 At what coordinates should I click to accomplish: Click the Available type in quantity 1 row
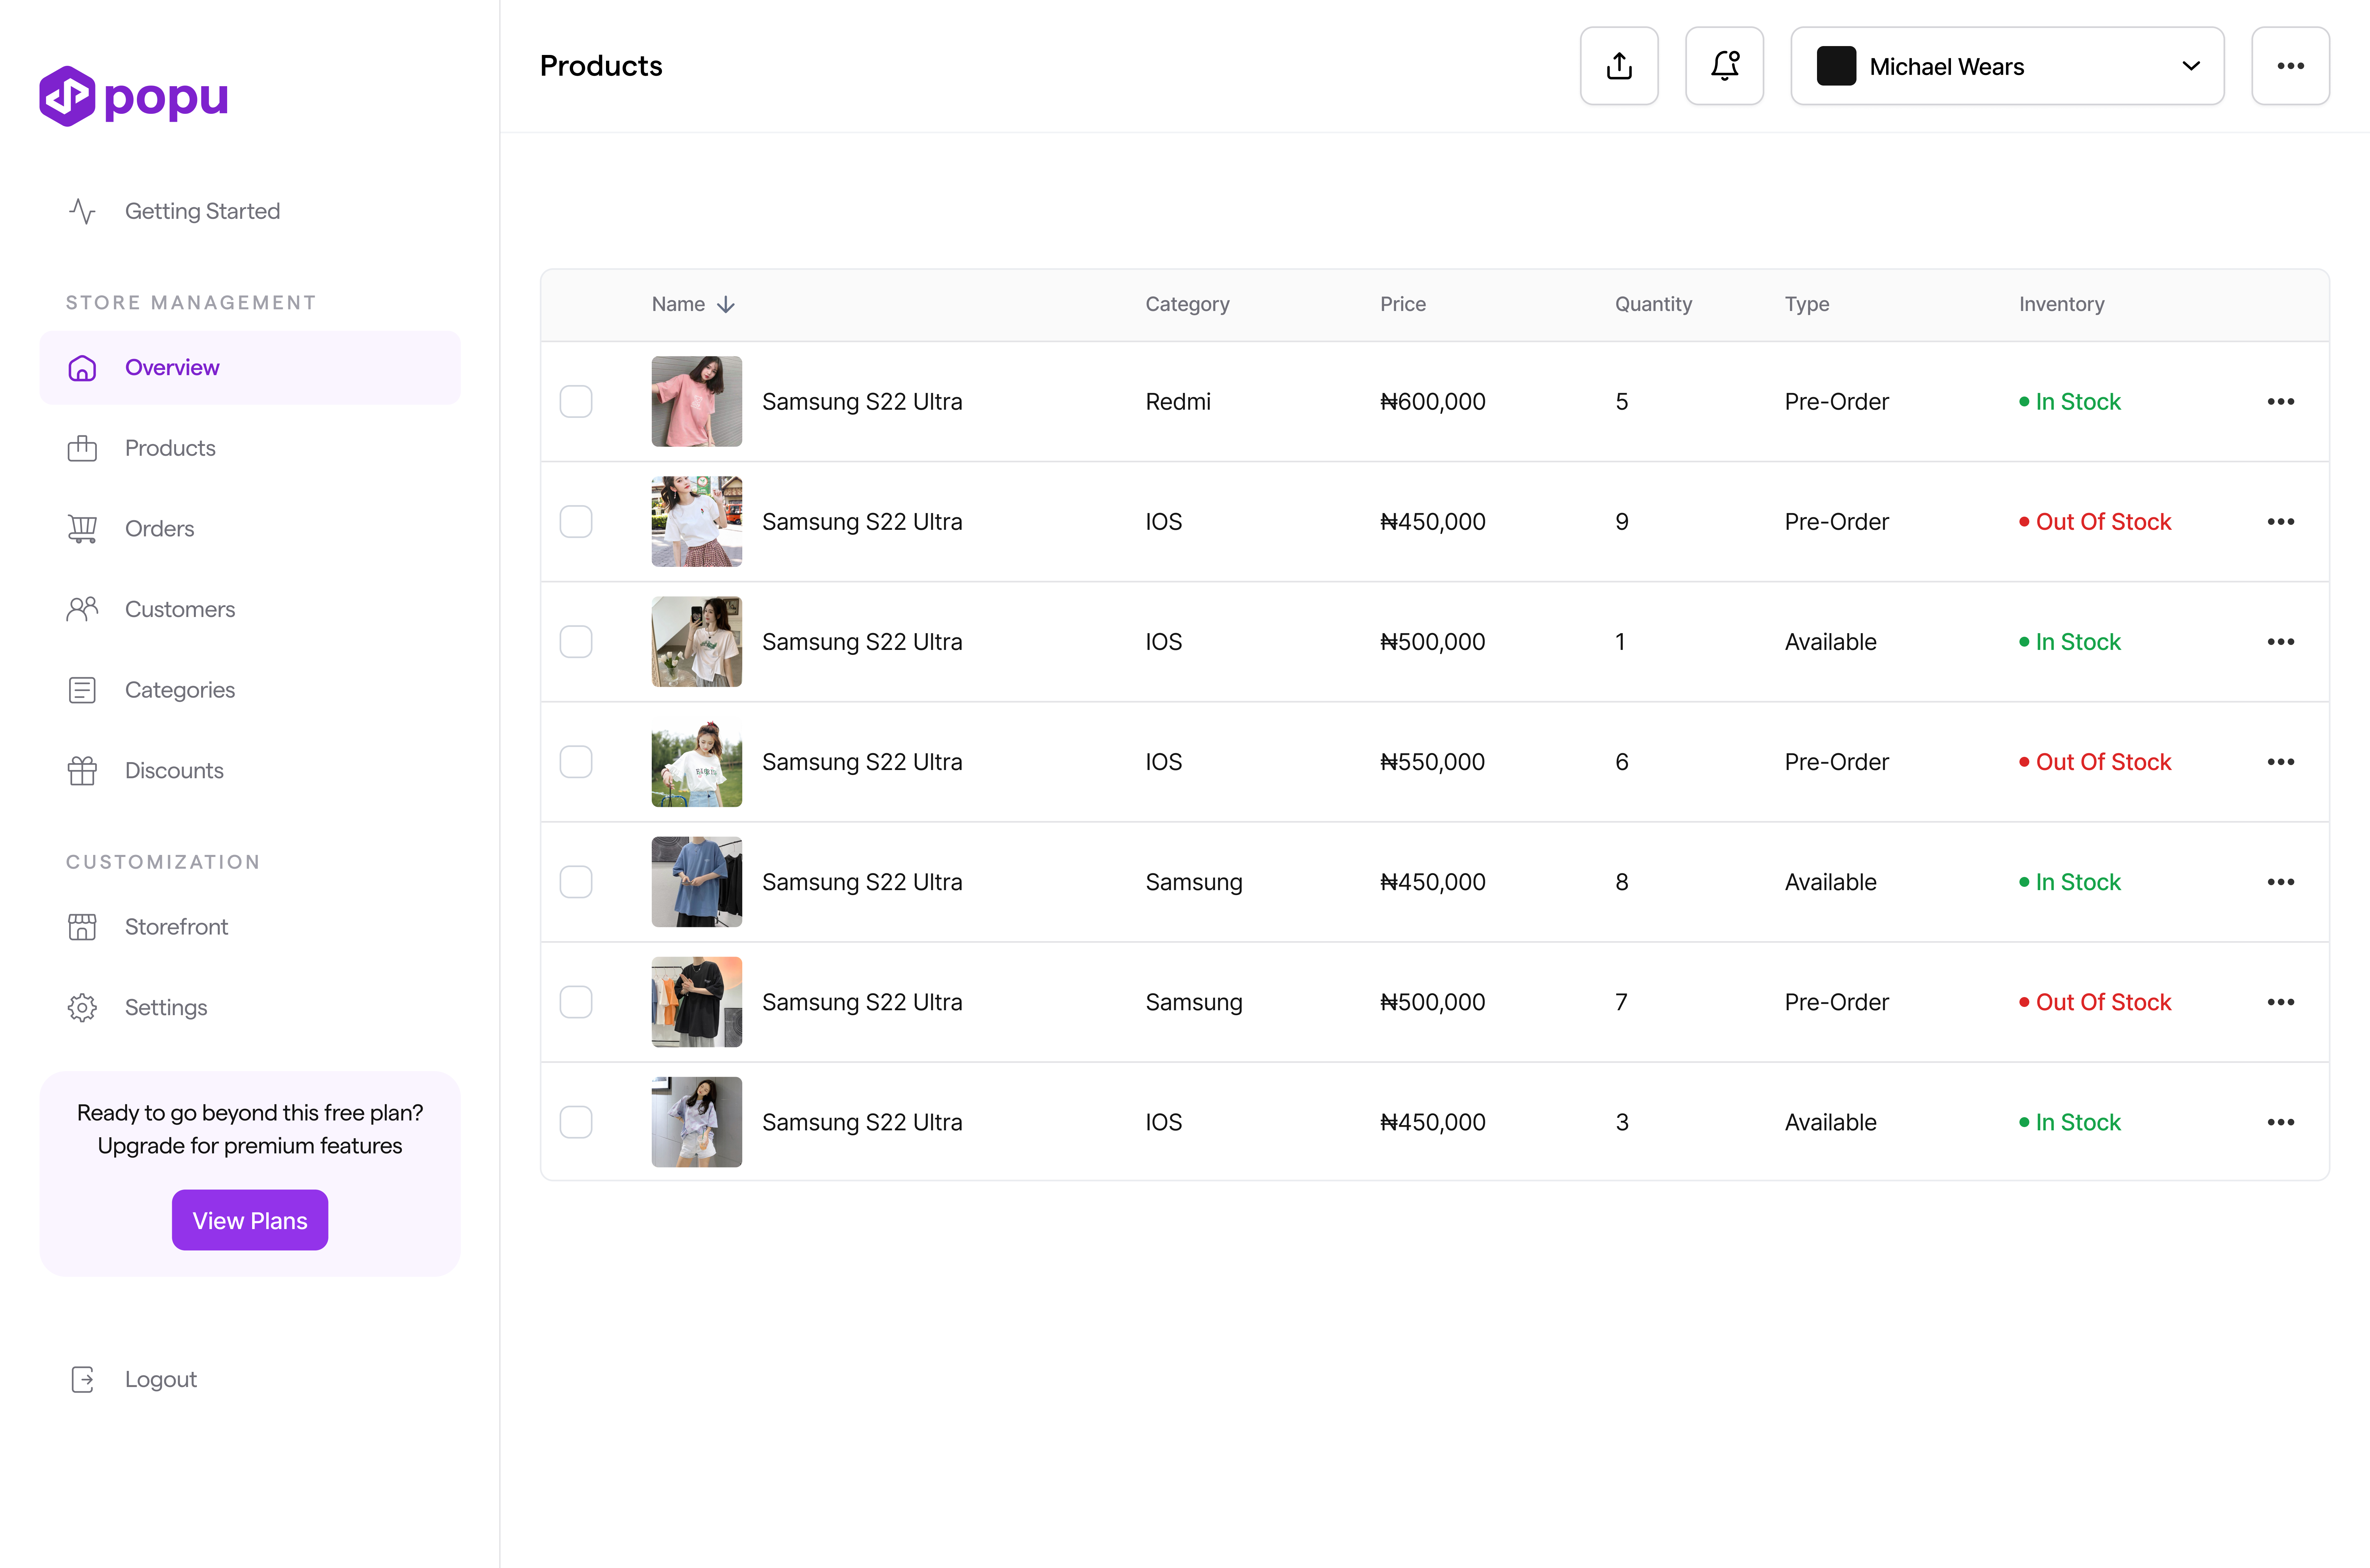point(1831,642)
